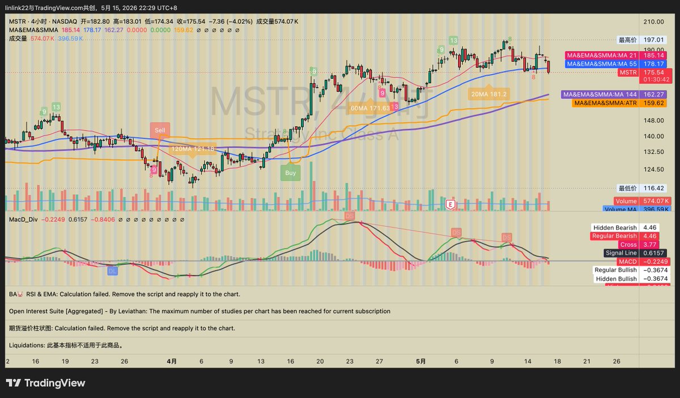Click the 14 date label on time axis
This screenshot has height=398, width=680.
(x=528, y=361)
